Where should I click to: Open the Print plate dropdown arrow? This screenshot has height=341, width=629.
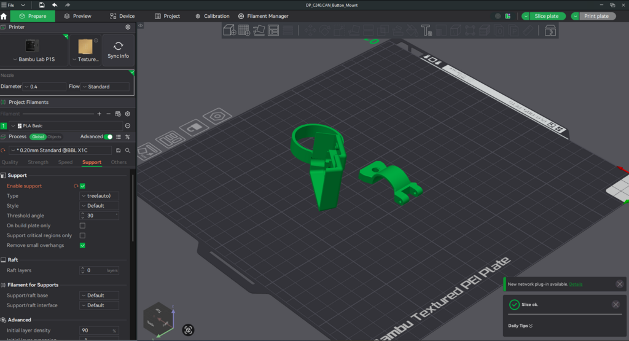click(575, 16)
